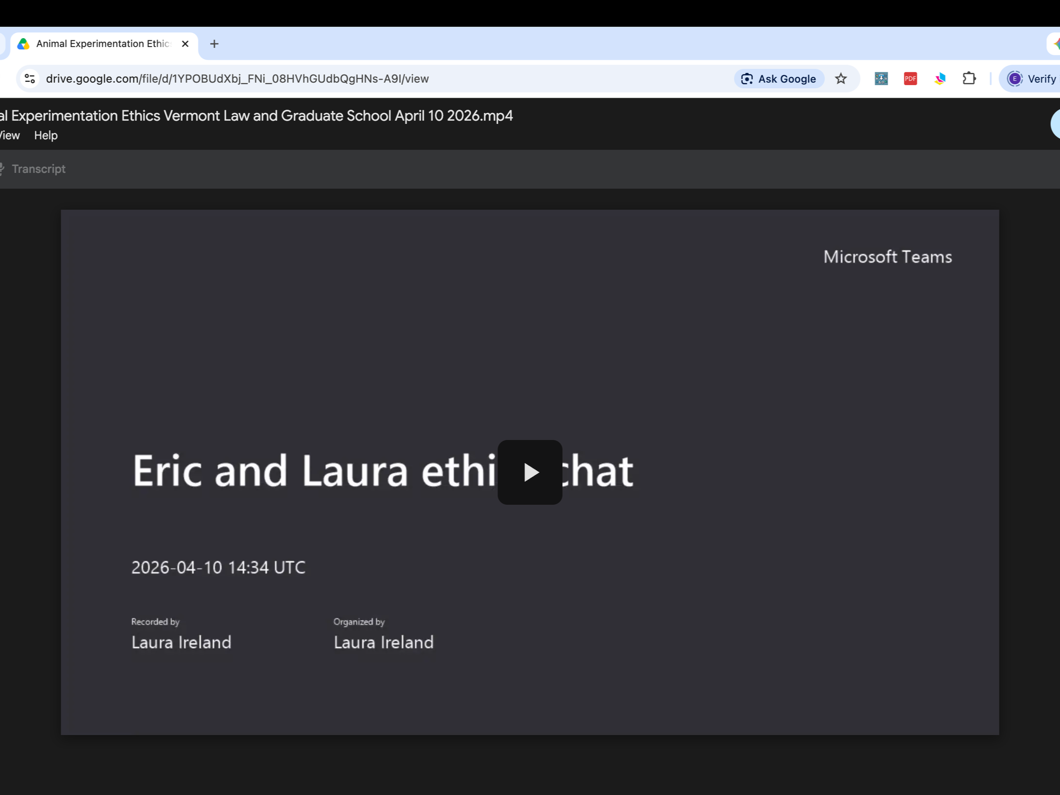1060x795 pixels.
Task: Play the Eric and Laura video
Action: 530,472
